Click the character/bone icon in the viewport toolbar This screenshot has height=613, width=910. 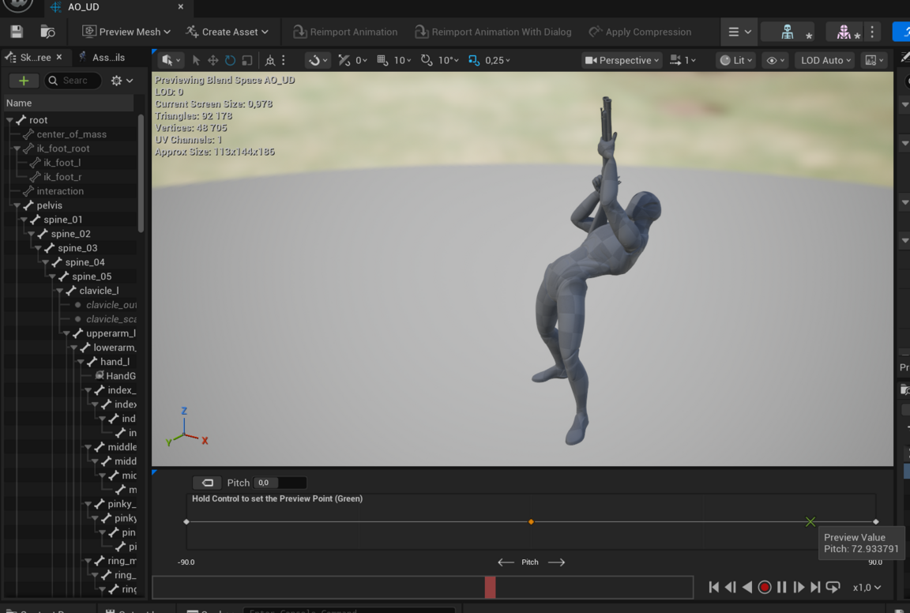pos(270,60)
